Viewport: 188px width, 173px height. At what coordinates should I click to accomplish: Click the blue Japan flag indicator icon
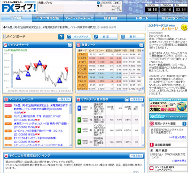[79, 108]
